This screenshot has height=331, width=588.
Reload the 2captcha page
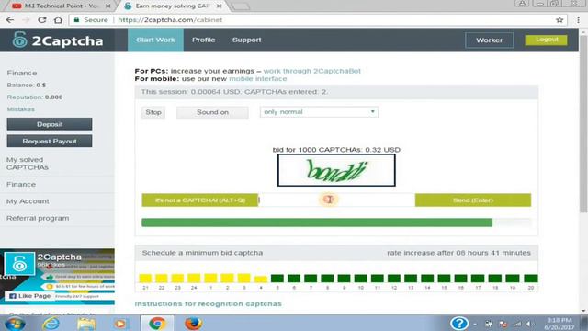click(x=41, y=20)
